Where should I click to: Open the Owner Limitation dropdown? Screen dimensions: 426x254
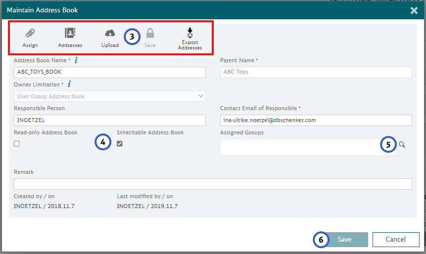point(110,96)
